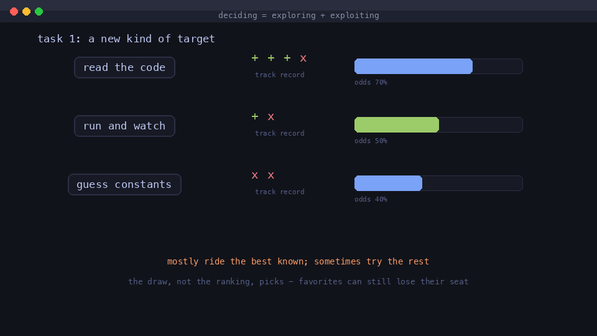The width and height of the screenshot is (597, 336).
Task: Click the red x in read the code track record
Action: (x=303, y=58)
